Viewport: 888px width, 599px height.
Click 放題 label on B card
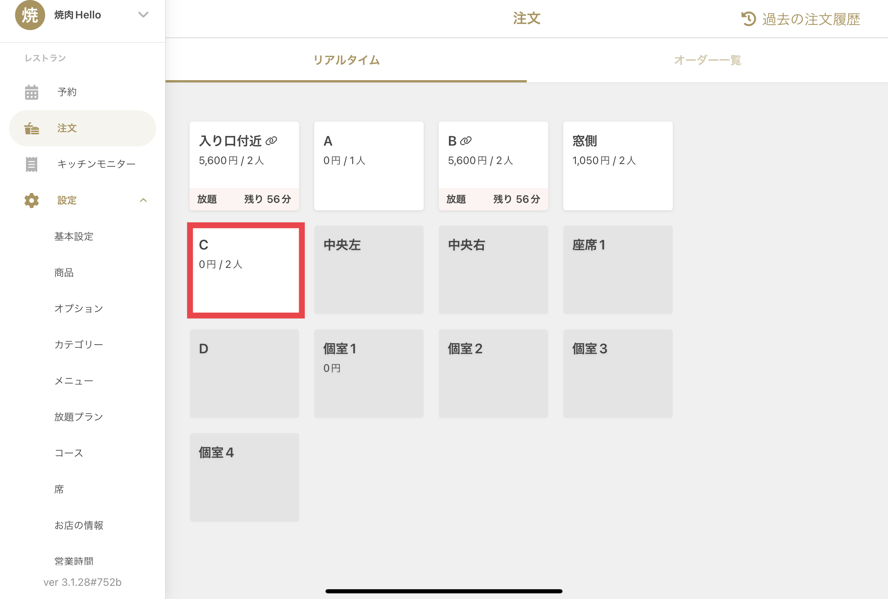[456, 199]
